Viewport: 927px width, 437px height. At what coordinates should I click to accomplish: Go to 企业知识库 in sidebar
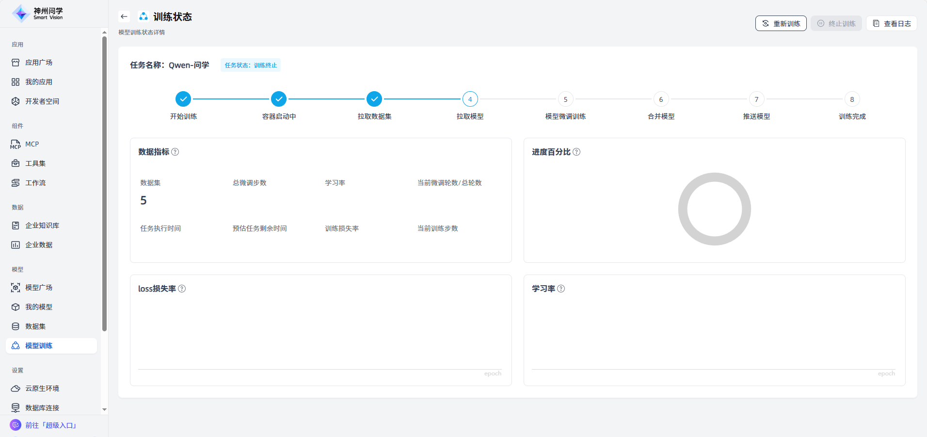(x=42, y=226)
